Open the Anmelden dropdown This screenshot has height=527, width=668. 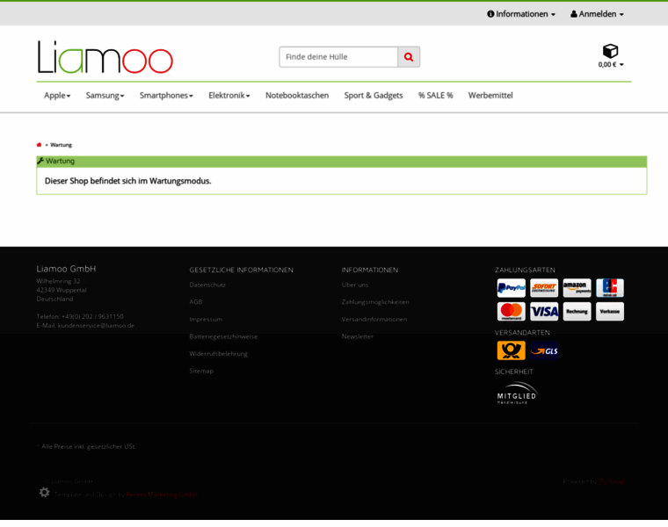(x=597, y=14)
